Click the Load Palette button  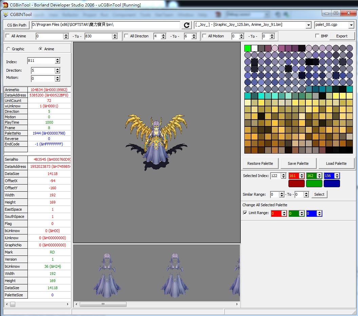pyautogui.click(x=336, y=163)
